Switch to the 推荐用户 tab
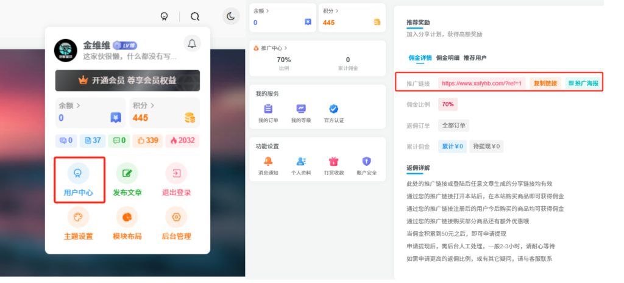624x283 pixels. [475, 58]
